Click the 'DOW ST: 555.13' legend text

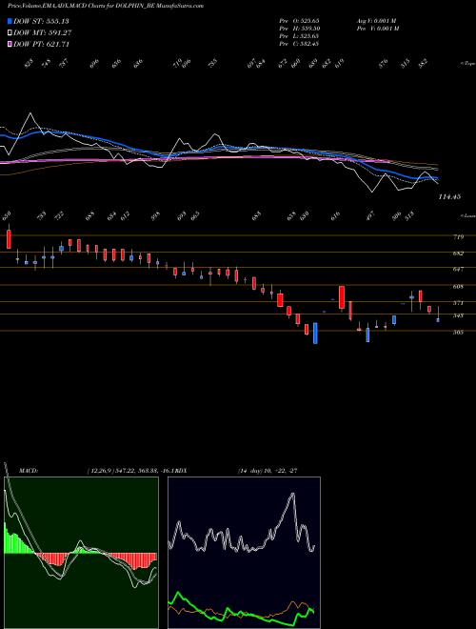(41, 21)
